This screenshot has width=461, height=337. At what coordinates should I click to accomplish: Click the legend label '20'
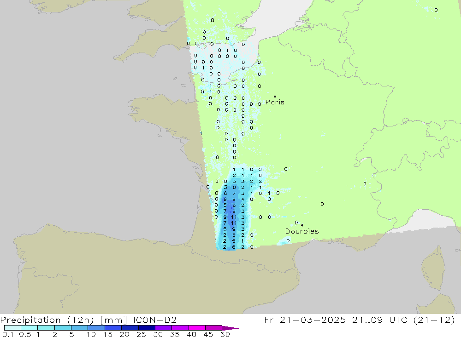coord(124,334)
